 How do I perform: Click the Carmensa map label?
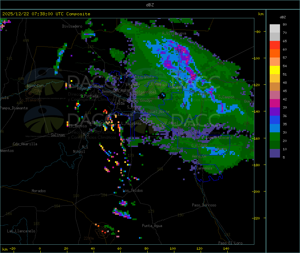point(204,168)
